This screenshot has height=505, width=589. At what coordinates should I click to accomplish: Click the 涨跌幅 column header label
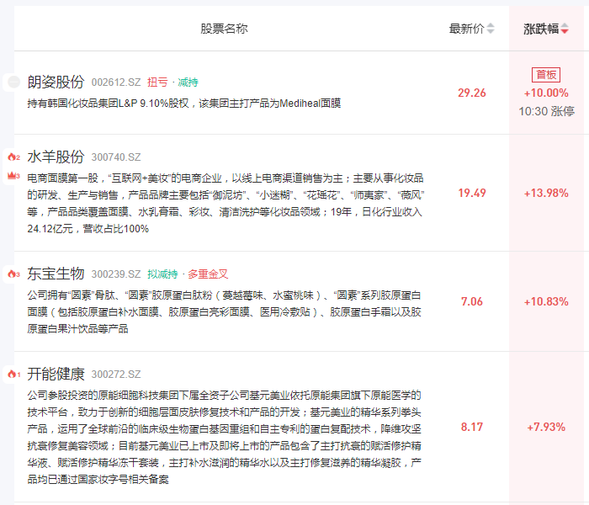(x=541, y=29)
